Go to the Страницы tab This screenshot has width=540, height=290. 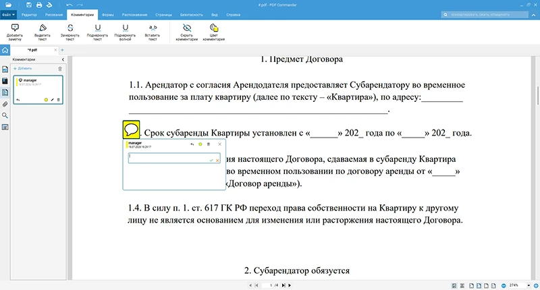point(163,15)
